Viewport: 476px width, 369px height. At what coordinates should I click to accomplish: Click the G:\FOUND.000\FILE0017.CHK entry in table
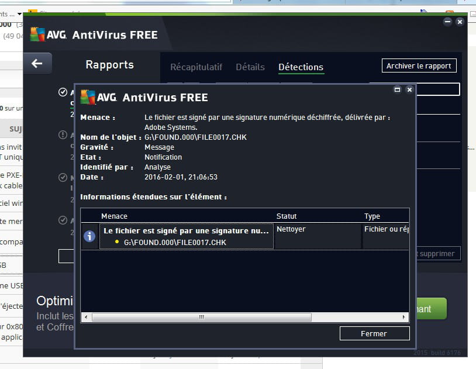(x=175, y=242)
